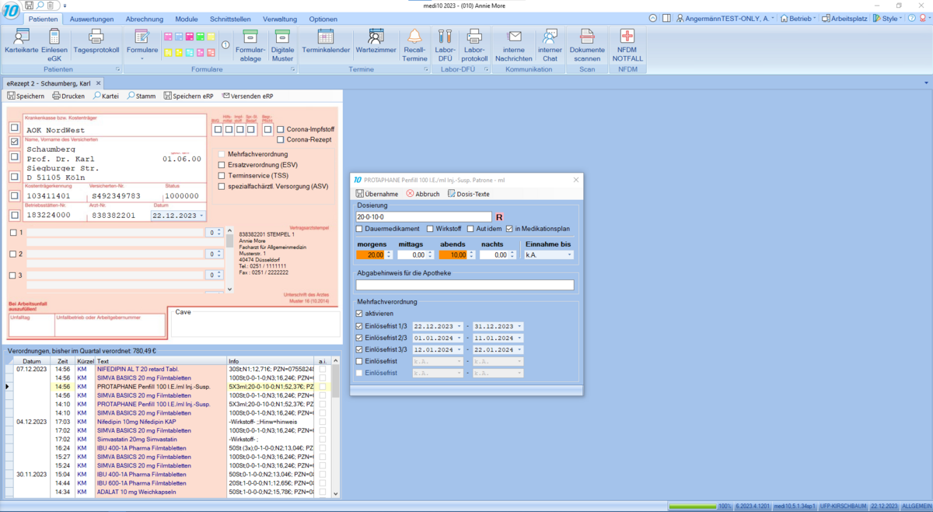Open the Wartezimmer icon

click(x=376, y=37)
